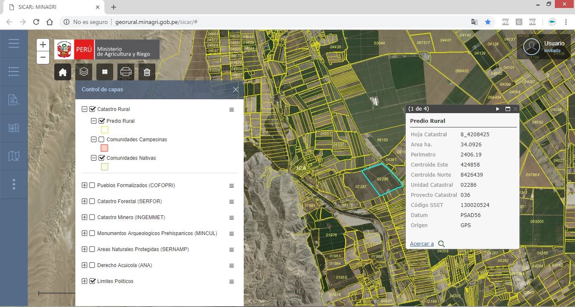The height and width of the screenshot is (307, 575).
Task: Click the Predio Rural yellow legend swatch
Action: (104, 130)
